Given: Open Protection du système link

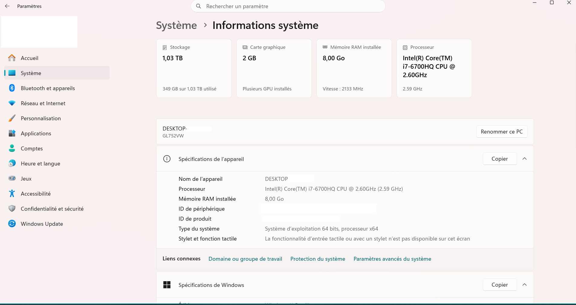Looking at the screenshot, I should coord(318,259).
